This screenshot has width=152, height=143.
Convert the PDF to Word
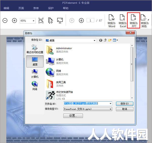coord(112,21)
